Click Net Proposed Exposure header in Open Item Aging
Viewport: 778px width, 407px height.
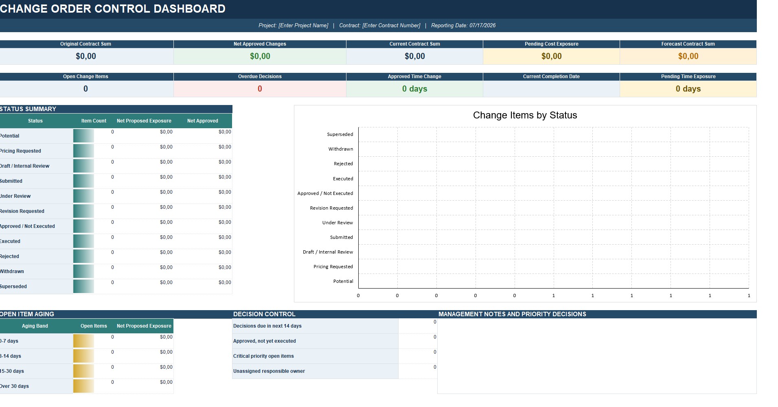click(x=144, y=326)
